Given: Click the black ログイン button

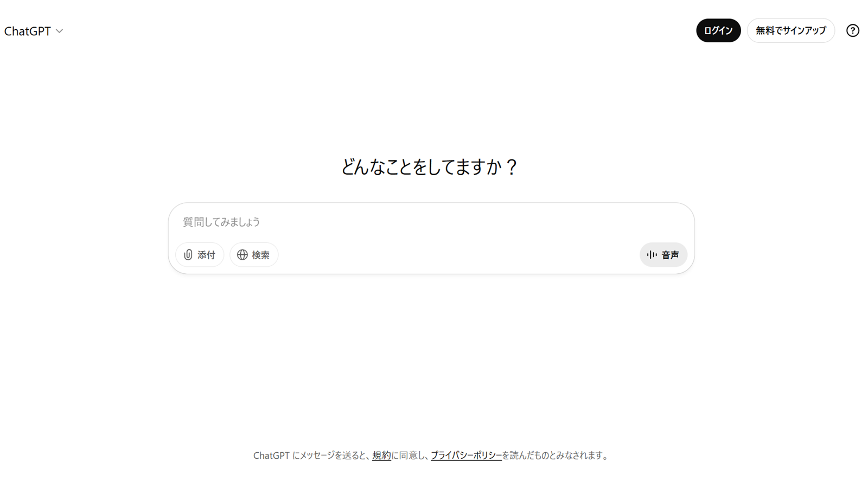Looking at the screenshot, I should [718, 30].
